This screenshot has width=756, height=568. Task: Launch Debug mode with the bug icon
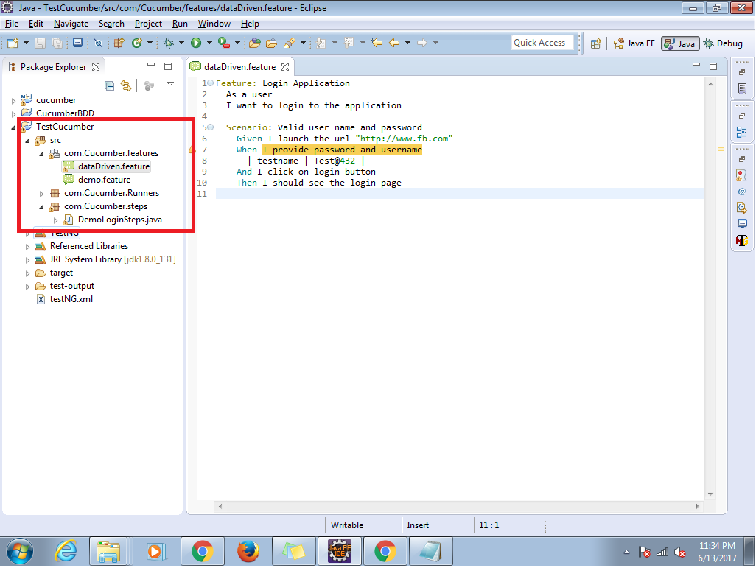tap(169, 43)
